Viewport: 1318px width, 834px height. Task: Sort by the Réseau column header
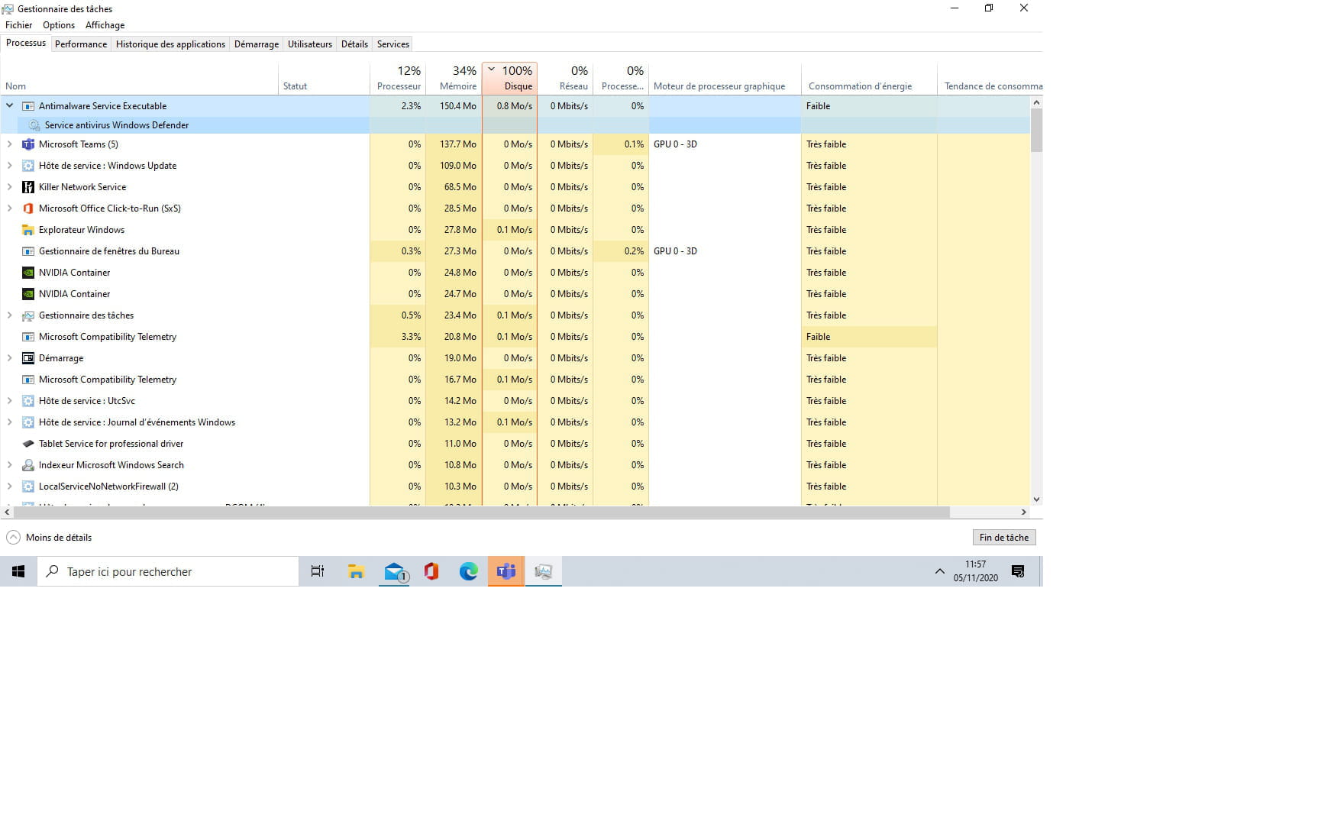point(565,79)
